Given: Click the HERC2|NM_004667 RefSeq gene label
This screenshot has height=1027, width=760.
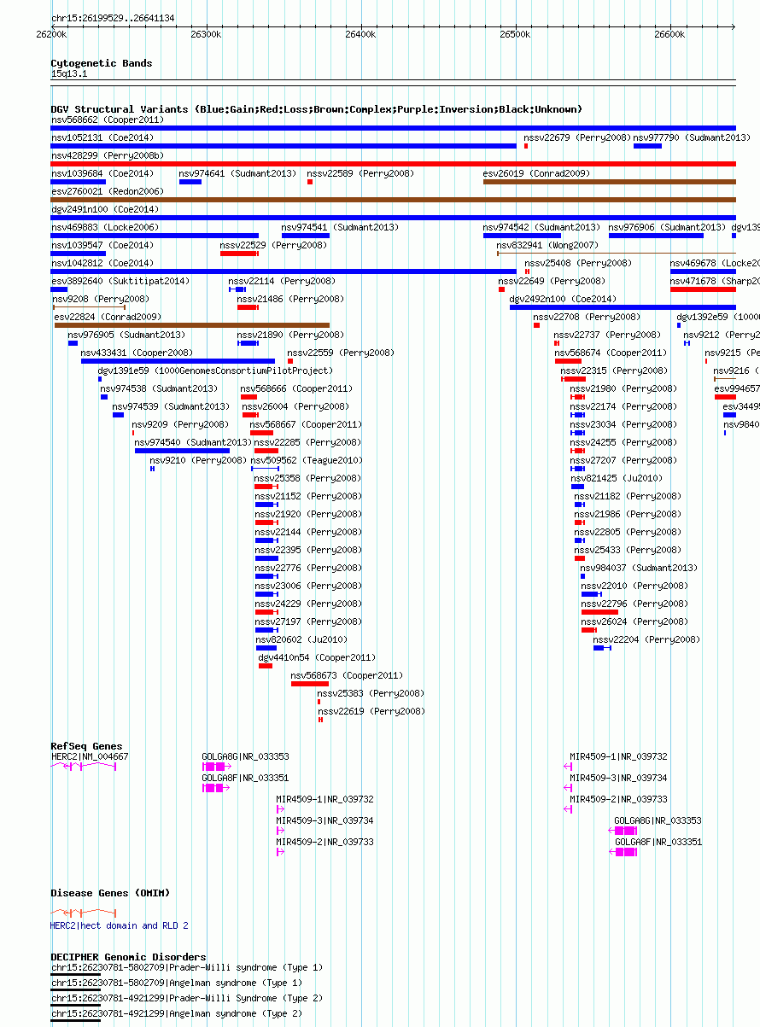Looking at the screenshot, I should (x=90, y=756).
